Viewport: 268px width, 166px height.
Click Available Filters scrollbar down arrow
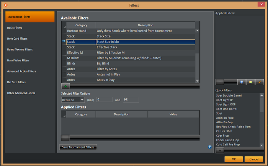point(197,81)
